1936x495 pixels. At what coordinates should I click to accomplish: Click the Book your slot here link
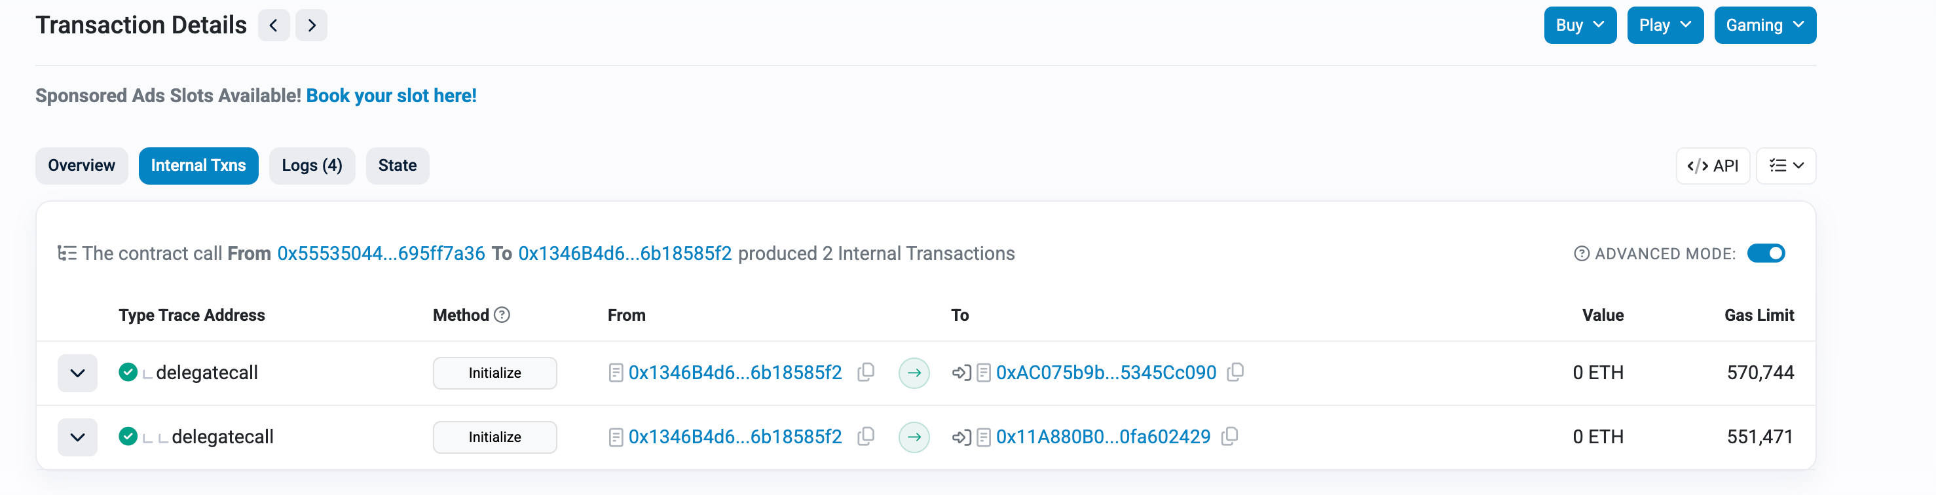pyautogui.click(x=391, y=96)
